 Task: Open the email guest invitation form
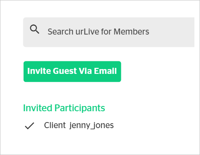[72, 71]
